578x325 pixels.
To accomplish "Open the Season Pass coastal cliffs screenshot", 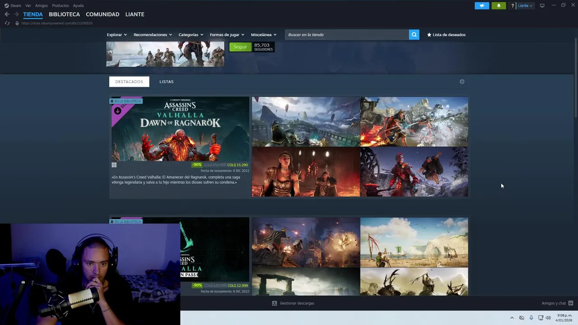I will click(x=414, y=242).
